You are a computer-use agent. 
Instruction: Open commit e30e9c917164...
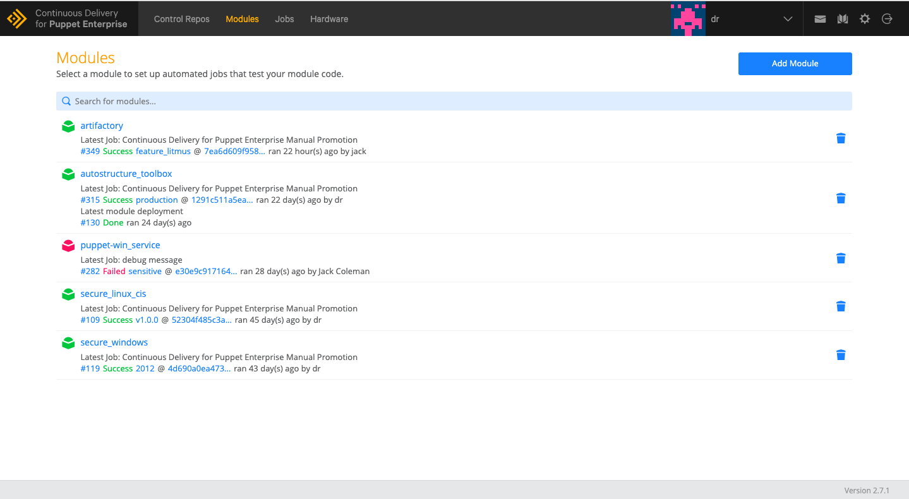206,272
